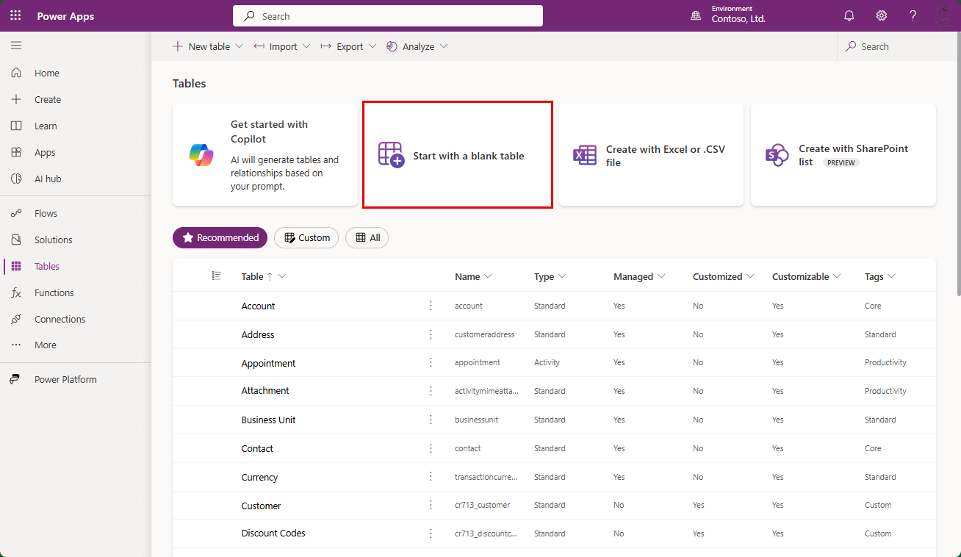Open the app launcher waffle icon
This screenshot has width=961, height=557.
tap(15, 15)
